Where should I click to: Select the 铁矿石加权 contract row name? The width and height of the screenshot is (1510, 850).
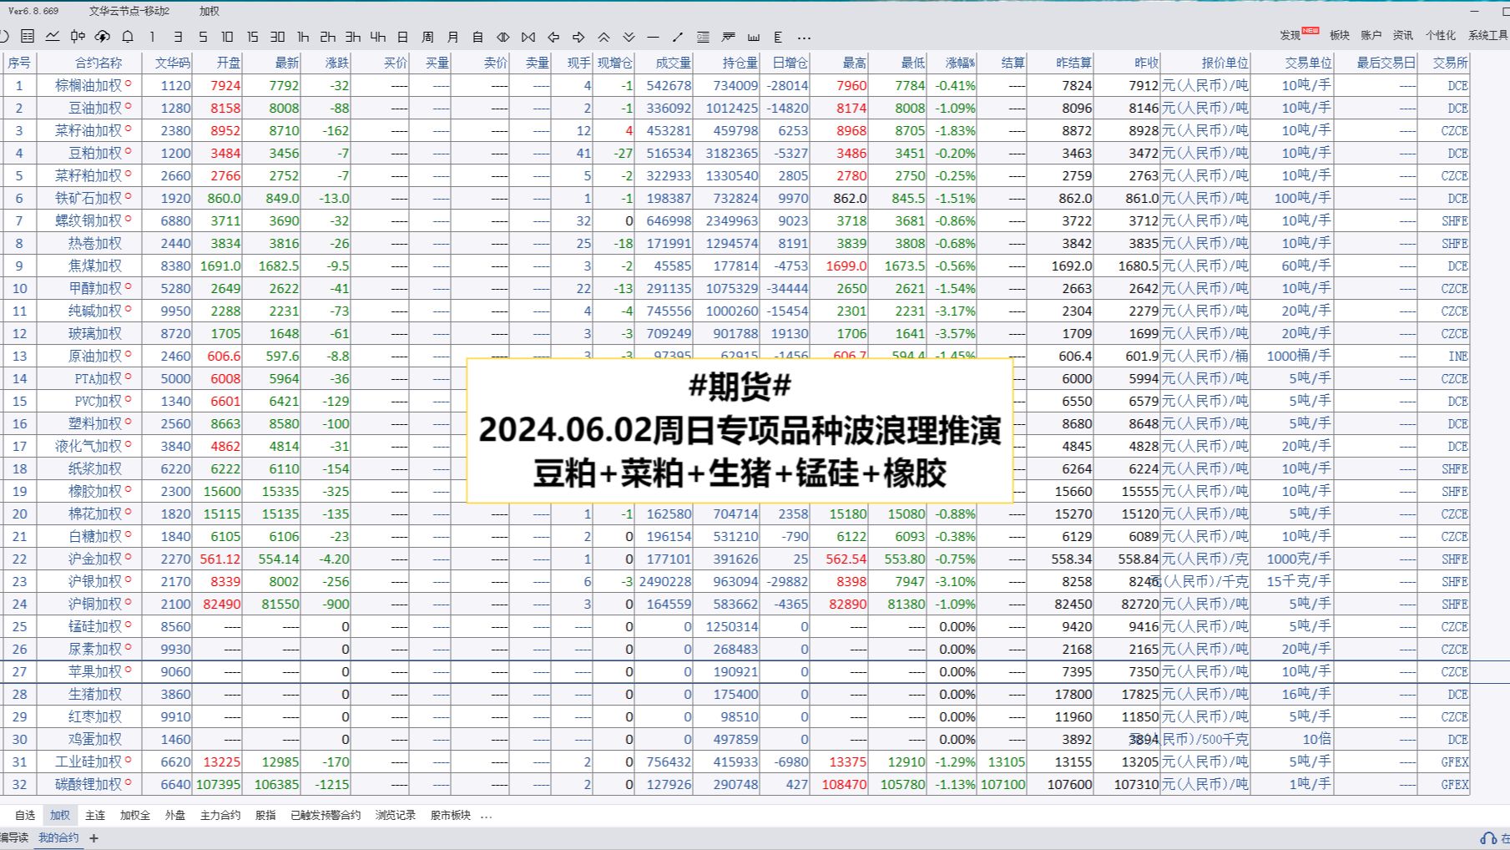(x=88, y=198)
